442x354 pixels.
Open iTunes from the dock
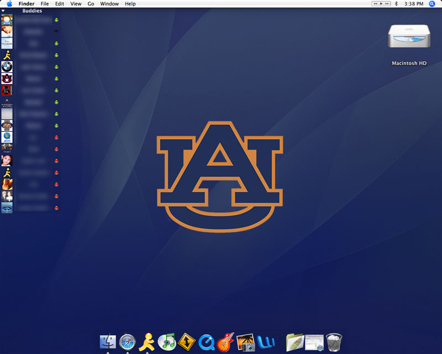[167, 342]
